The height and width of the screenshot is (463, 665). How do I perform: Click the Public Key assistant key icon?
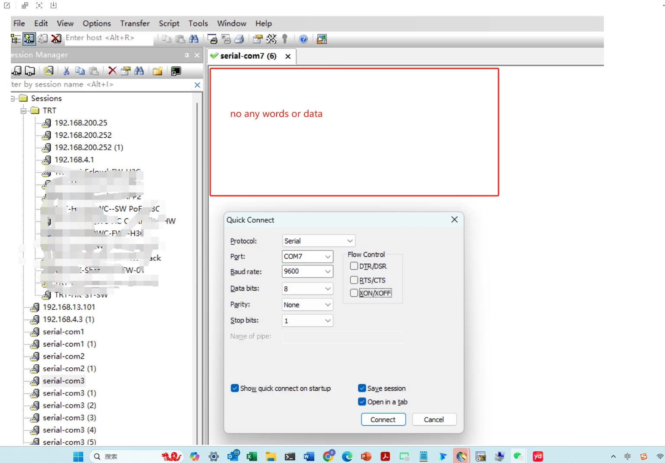pyautogui.click(x=285, y=39)
